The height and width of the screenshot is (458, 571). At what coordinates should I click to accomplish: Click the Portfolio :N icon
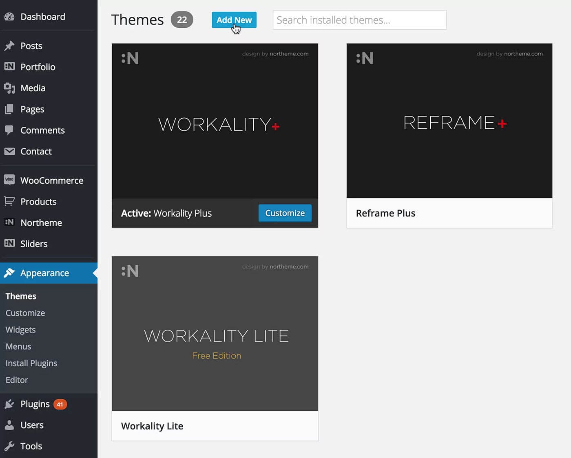point(9,66)
